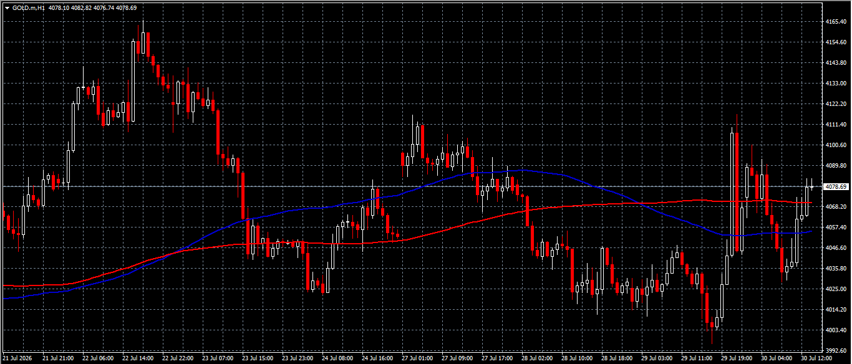
Task: Click the 28 Jul 18:00 time label
Action: (617, 359)
